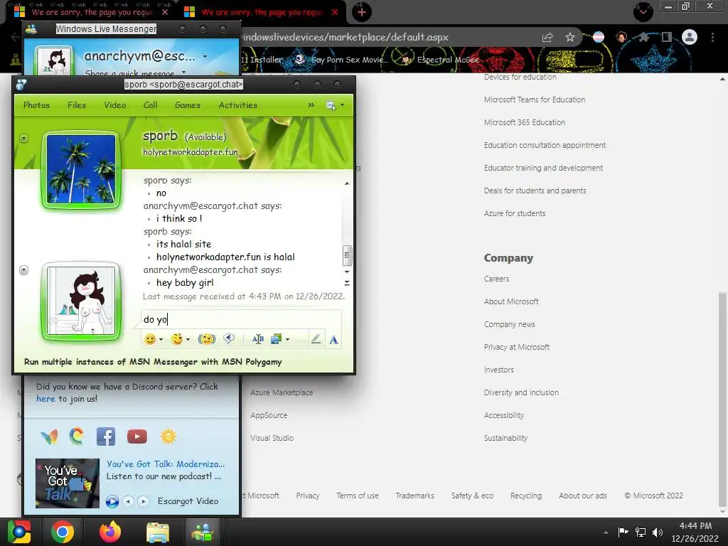Click the chat history scrollbar thumb
The width and height of the screenshot is (728, 546).
click(347, 255)
